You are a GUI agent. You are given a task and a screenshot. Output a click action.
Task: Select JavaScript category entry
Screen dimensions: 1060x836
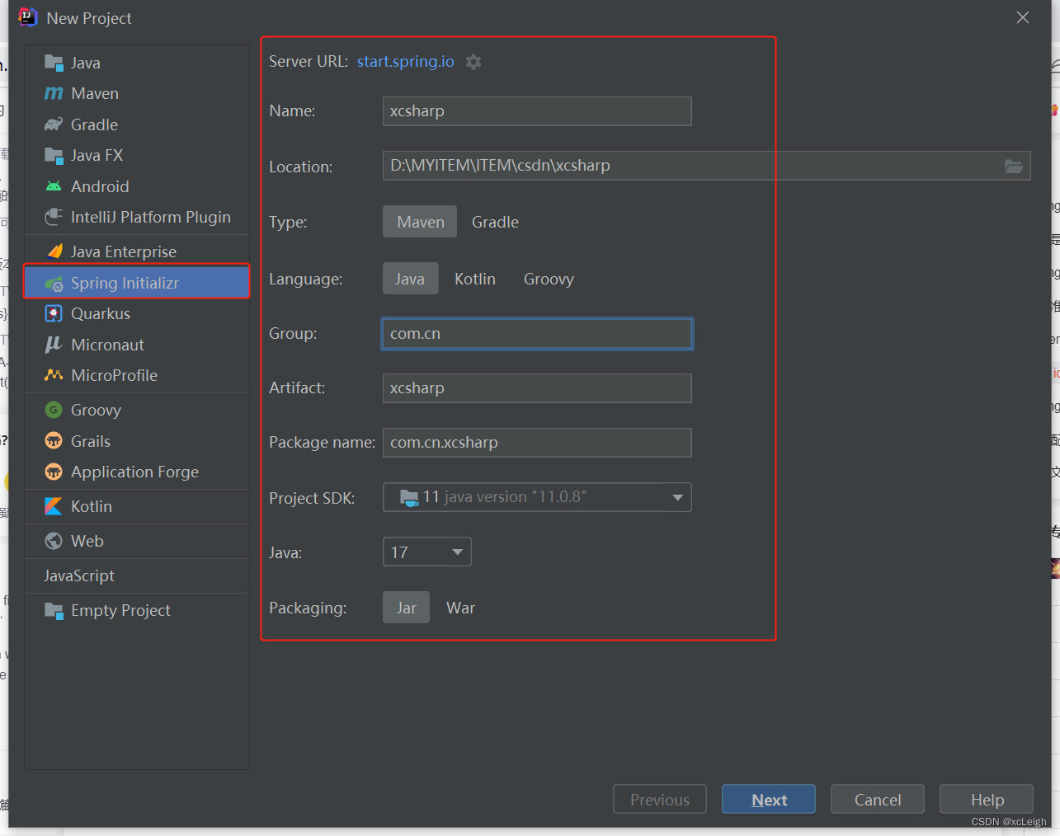click(137, 575)
